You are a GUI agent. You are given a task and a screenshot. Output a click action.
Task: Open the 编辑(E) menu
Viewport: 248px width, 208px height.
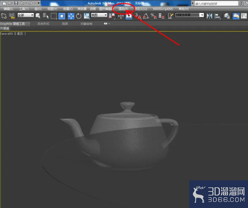pyautogui.click(x=9, y=9)
